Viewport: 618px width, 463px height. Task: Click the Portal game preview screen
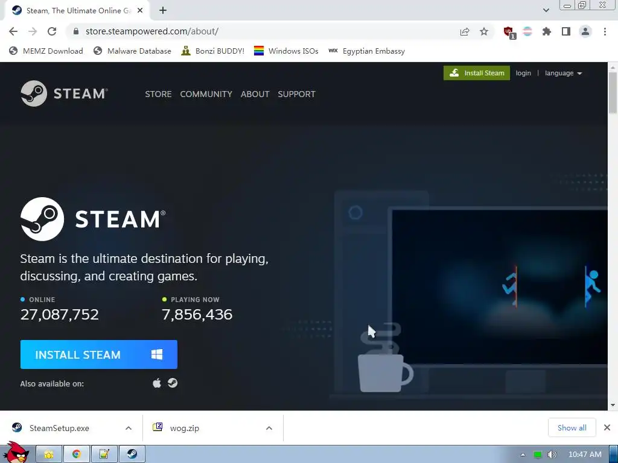(x=499, y=288)
